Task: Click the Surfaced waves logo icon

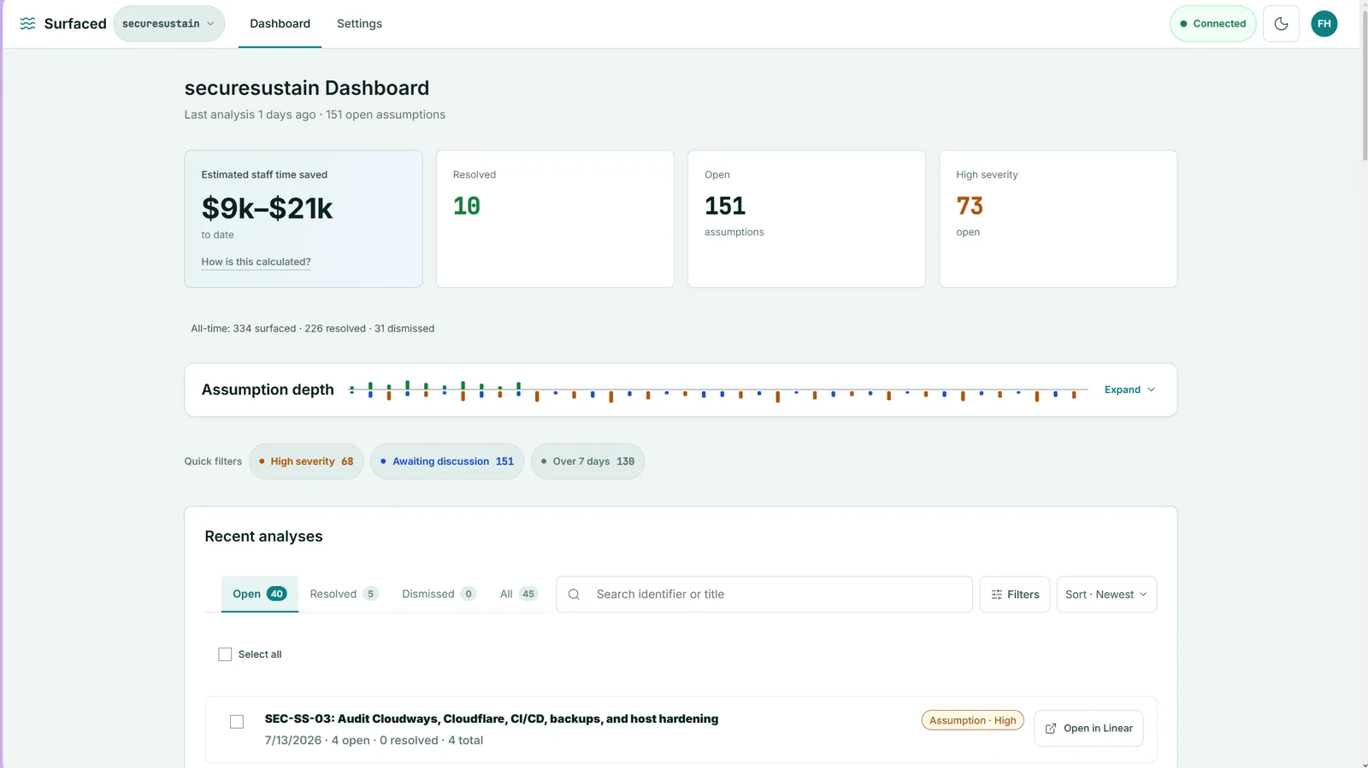Action: pos(27,24)
